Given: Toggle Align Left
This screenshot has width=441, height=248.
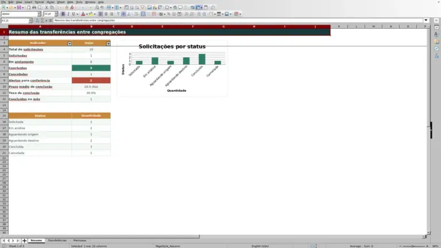Looking at the screenshot, I should [100, 14].
